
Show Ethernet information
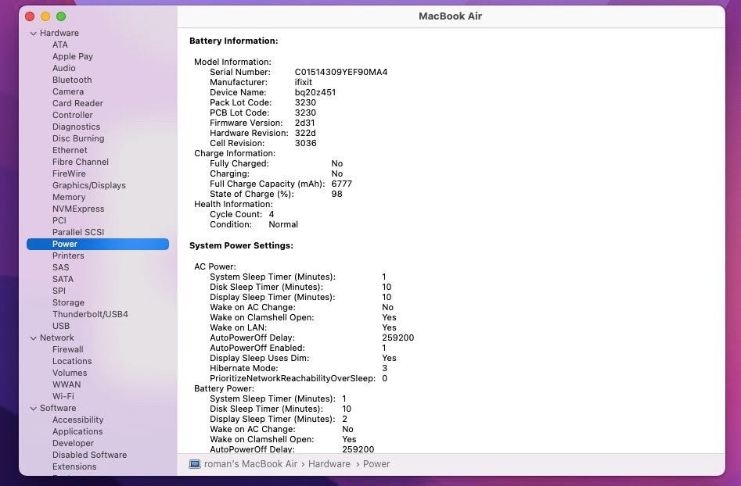(x=70, y=150)
